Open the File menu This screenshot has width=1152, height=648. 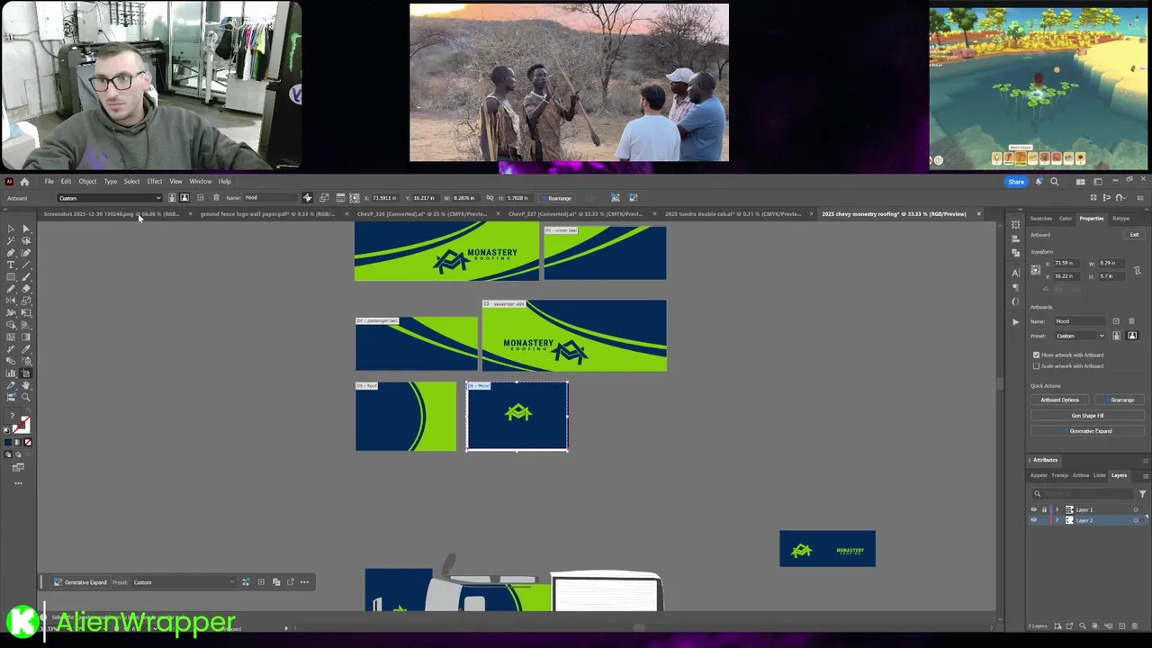(x=49, y=182)
